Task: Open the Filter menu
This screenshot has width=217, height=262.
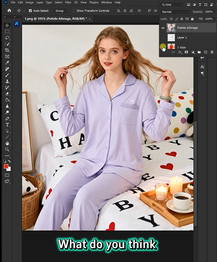Action: pyautogui.click(x=68, y=2)
